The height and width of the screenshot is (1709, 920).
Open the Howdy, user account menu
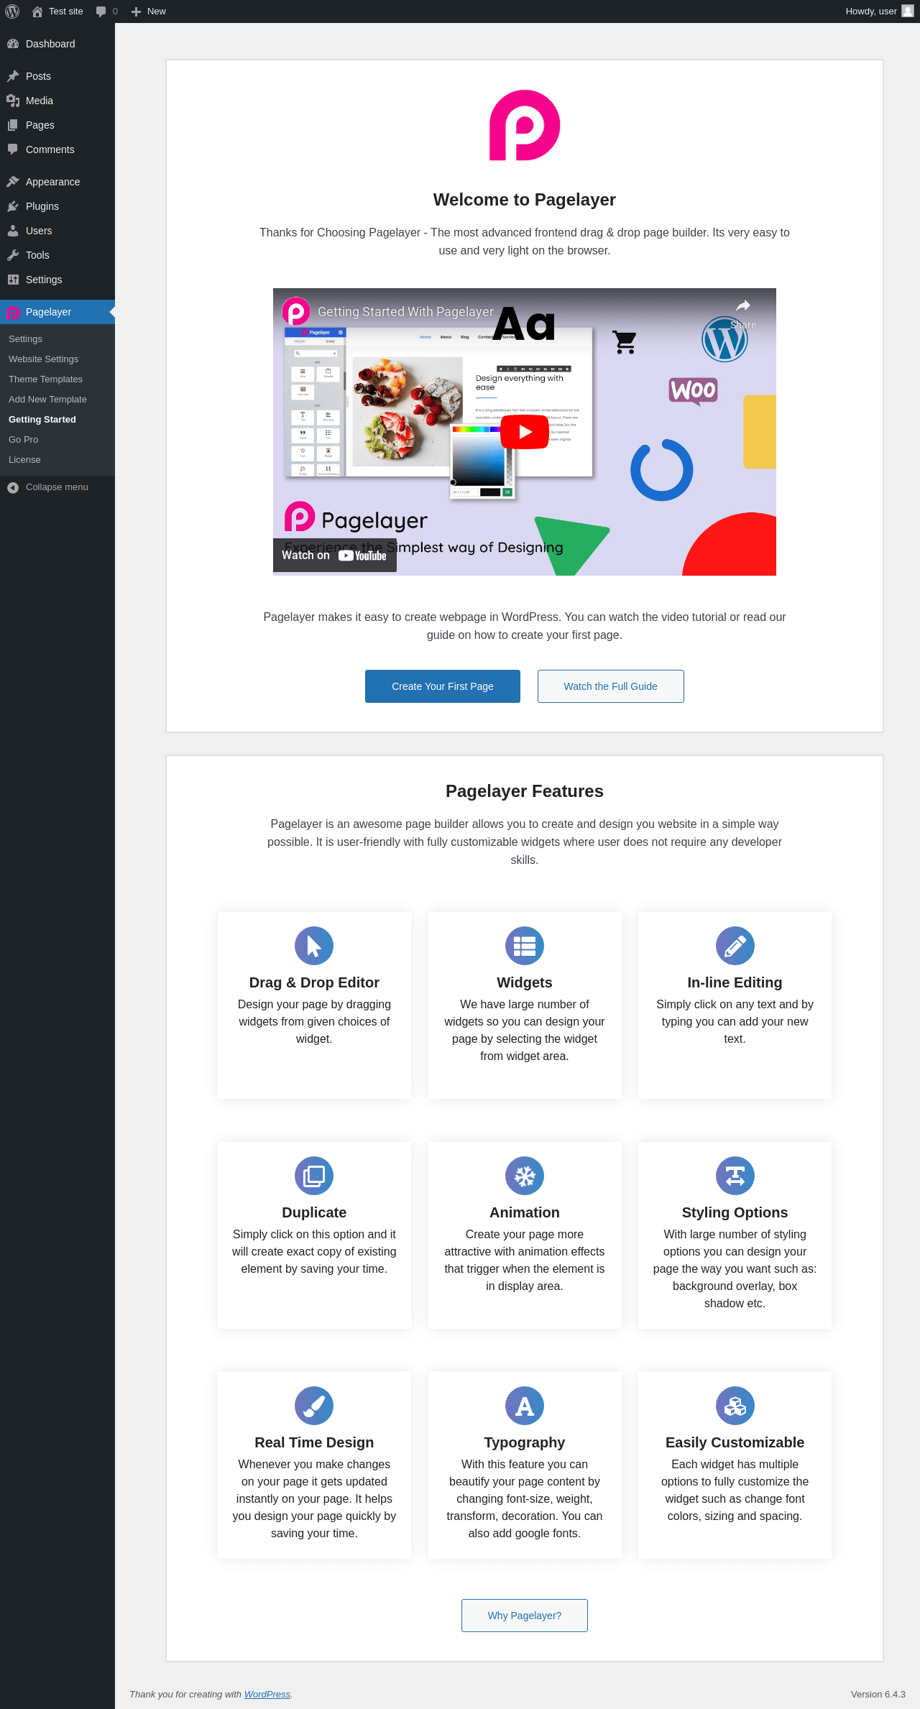coord(879,11)
